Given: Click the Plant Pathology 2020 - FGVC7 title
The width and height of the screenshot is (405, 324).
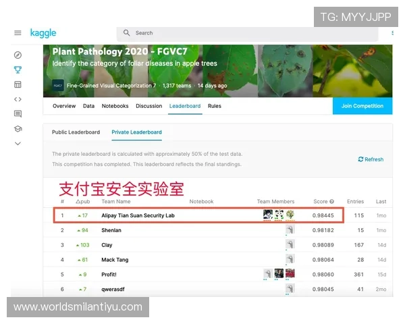Looking at the screenshot, I should pyautogui.click(x=120, y=51).
